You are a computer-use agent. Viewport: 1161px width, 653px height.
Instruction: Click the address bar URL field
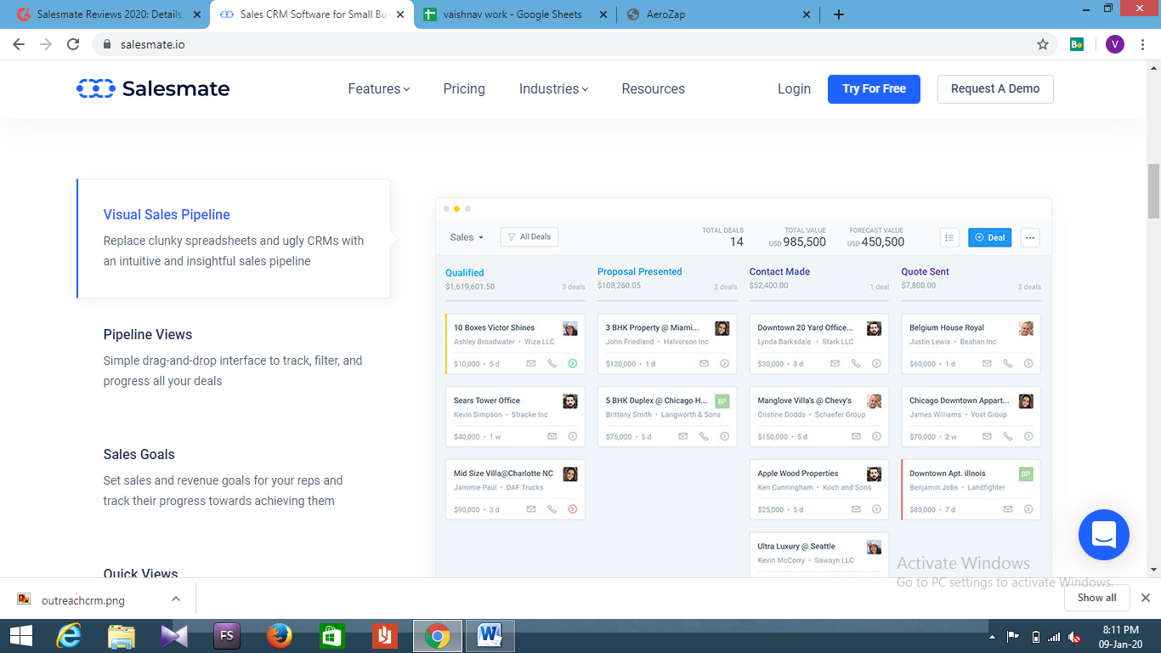coord(561,44)
